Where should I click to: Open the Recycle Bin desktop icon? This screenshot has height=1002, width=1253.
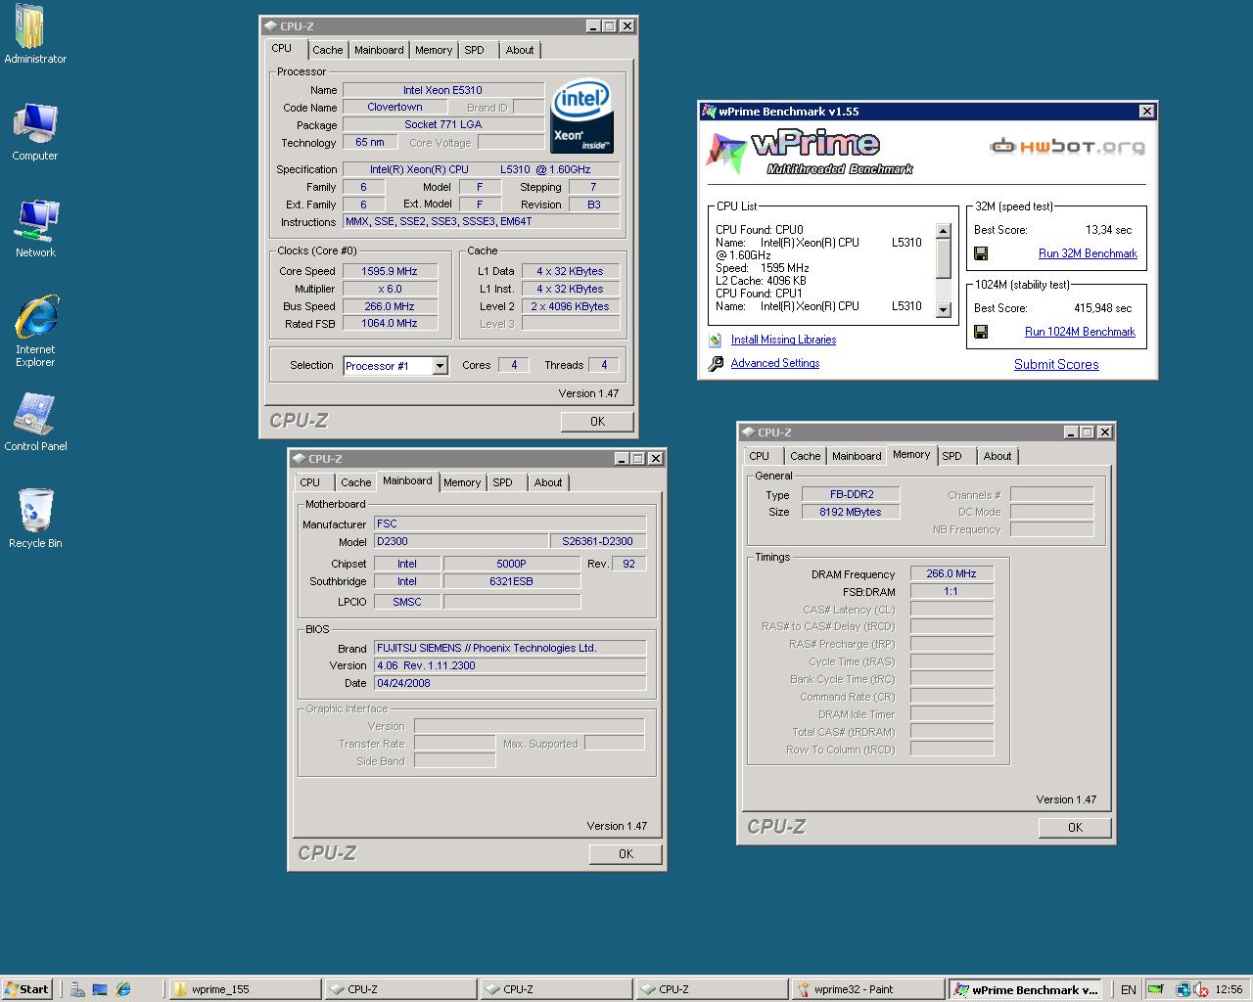coord(35,519)
